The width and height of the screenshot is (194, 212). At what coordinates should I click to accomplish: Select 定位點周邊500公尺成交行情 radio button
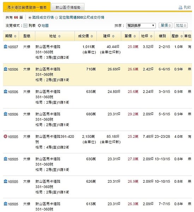point(57,18)
